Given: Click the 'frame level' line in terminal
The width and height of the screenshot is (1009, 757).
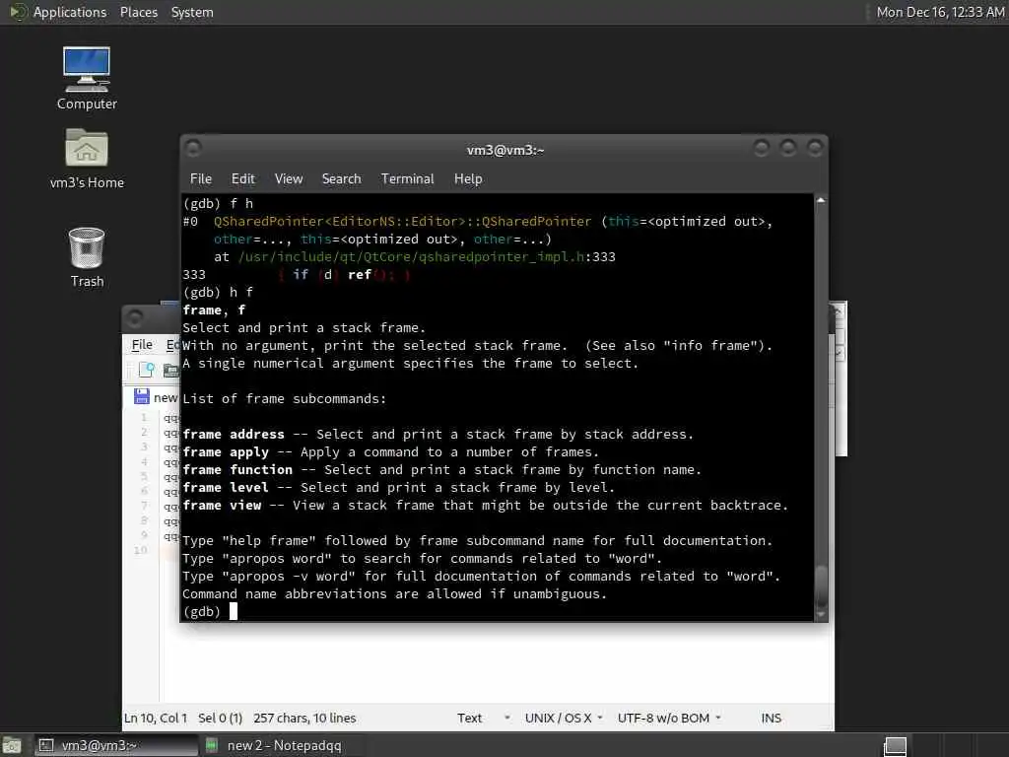Looking at the screenshot, I should coord(398,487).
